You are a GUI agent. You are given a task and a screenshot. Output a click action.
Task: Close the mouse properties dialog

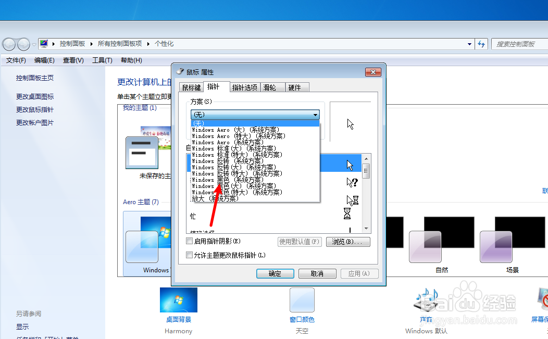coord(373,72)
